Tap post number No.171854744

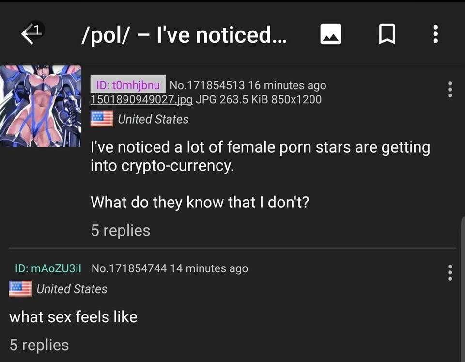(129, 268)
